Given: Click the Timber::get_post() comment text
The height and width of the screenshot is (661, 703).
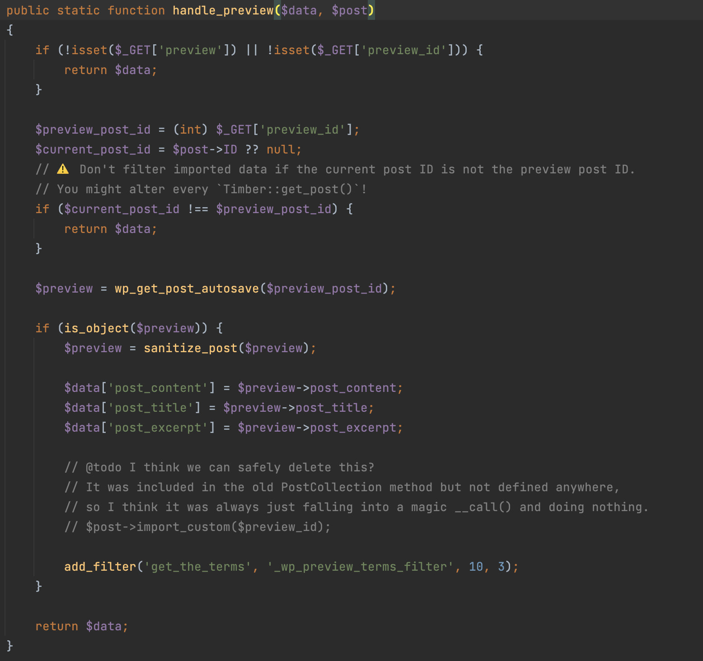Looking at the screenshot, I should (x=288, y=189).
